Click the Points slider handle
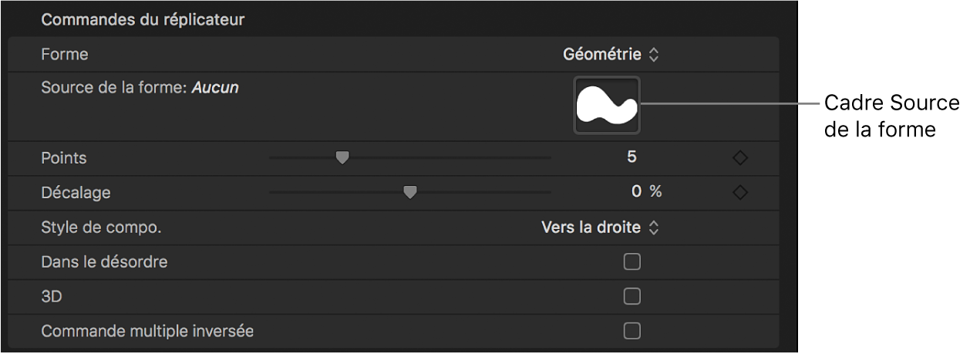Viewport: 970px width, 354px height. (342, 157)
